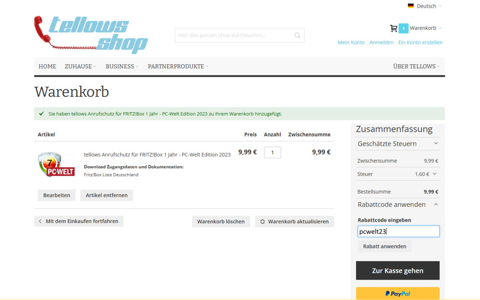Click the cart item count badge
Viewport: 480px width, 300px height.
(403, 28)
